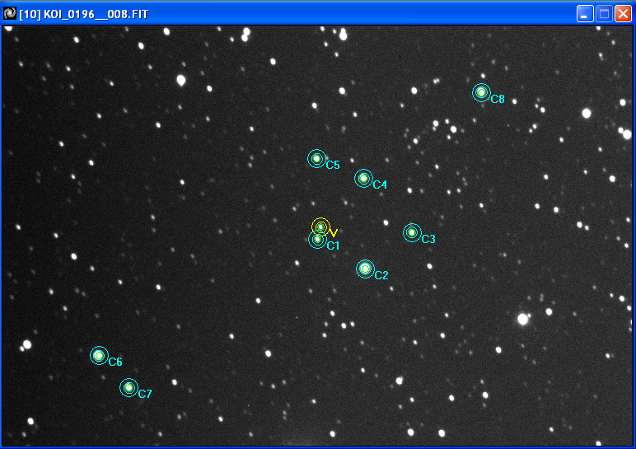The width and height of the screenshot is (636, 449).
Task: Select comparison star C3 aperture
Action: click(412, 232)
